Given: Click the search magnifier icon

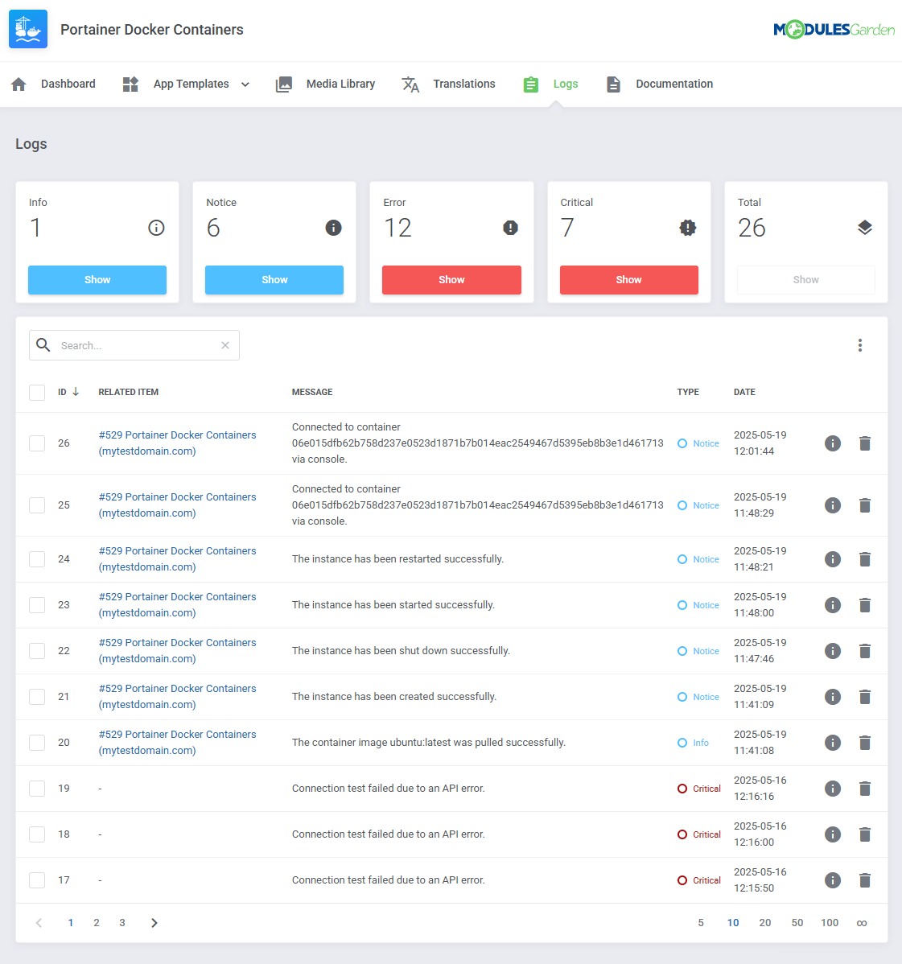Looking at the screenshot, I should (43, 345).
